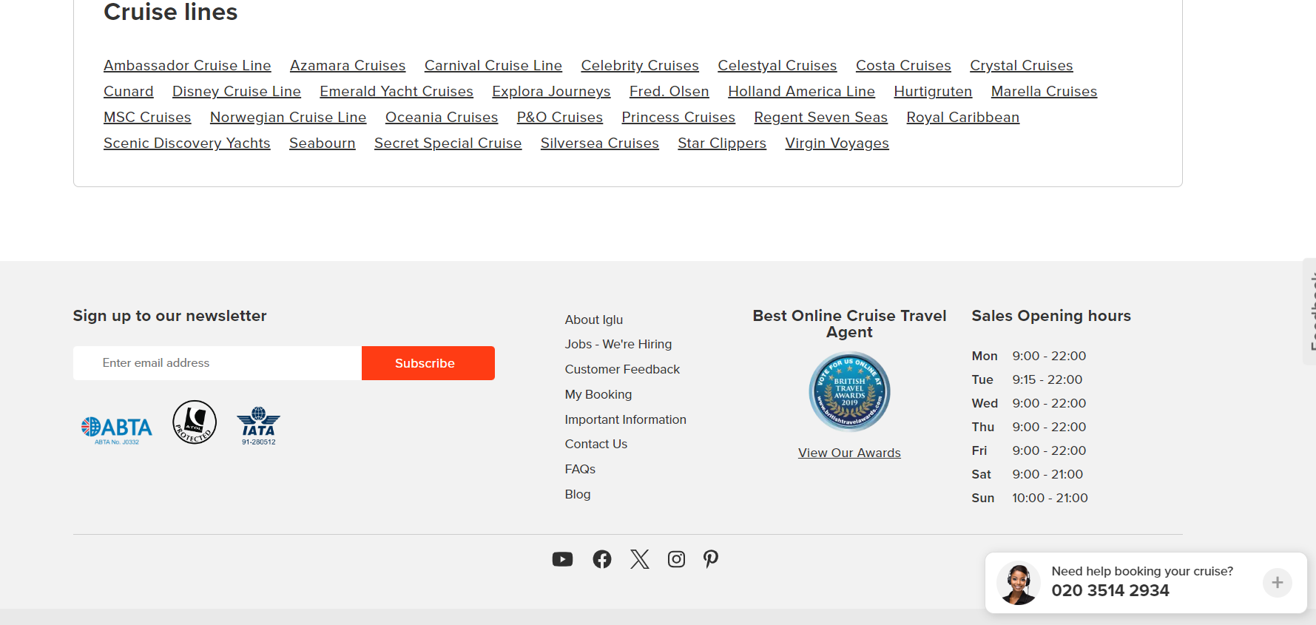Click the help agent avatar photo
Screen dimensions: 1316x625
[1019, 584]
